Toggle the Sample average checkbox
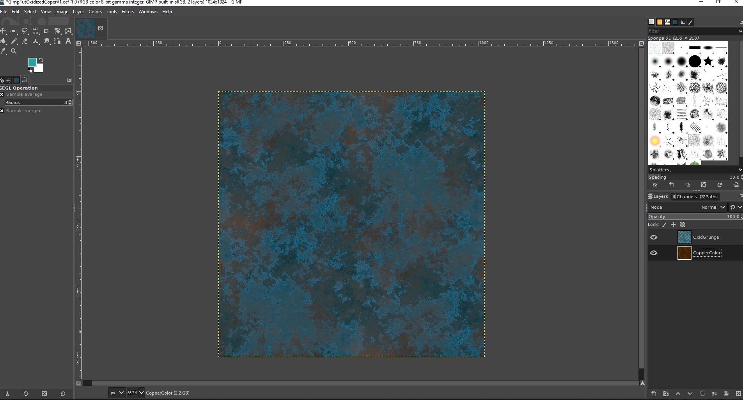Image resolution: width=743 pixels, height=400 pixels. (2, 94)
